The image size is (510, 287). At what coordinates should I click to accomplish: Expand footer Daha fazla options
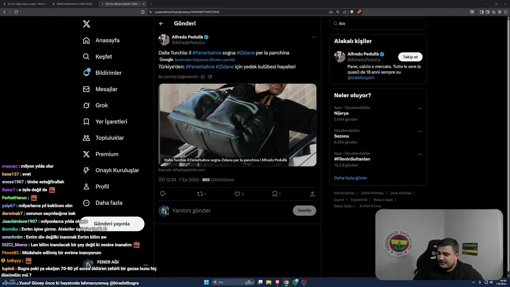pyautogui.click(x=345, y=206)
